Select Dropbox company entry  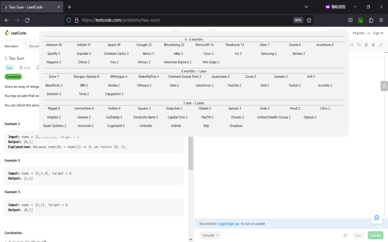click(236, 126)
